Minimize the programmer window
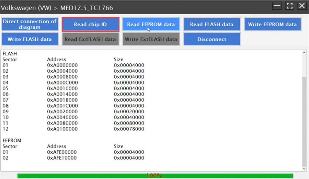Image resolution: width=309 pixels, height=179 pixels. pyautogui.click(x=277, y=6)
